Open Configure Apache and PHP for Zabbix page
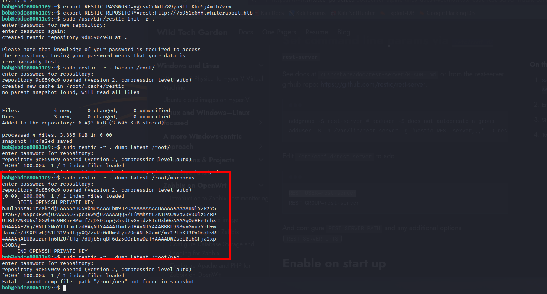Image resolution: width=547 pixels, height=294 pixels. 210,266
